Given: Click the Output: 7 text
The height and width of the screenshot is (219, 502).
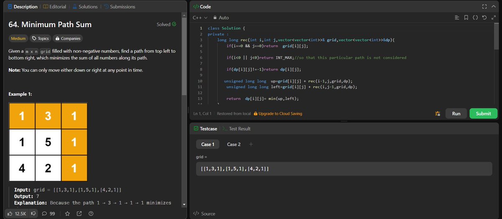Looking at the screenshot, I should 27,196.
